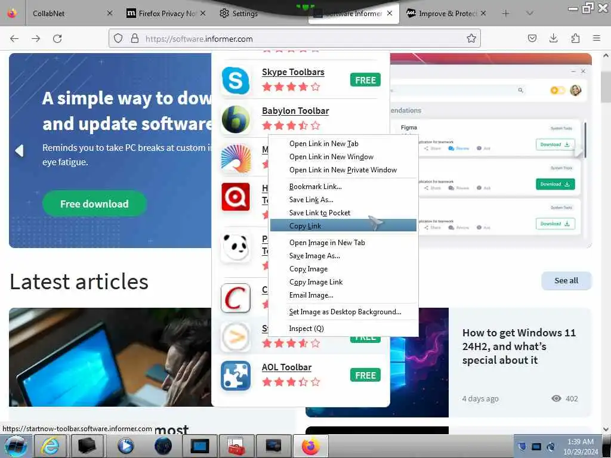Open the AOL Toolbar link

287,367
